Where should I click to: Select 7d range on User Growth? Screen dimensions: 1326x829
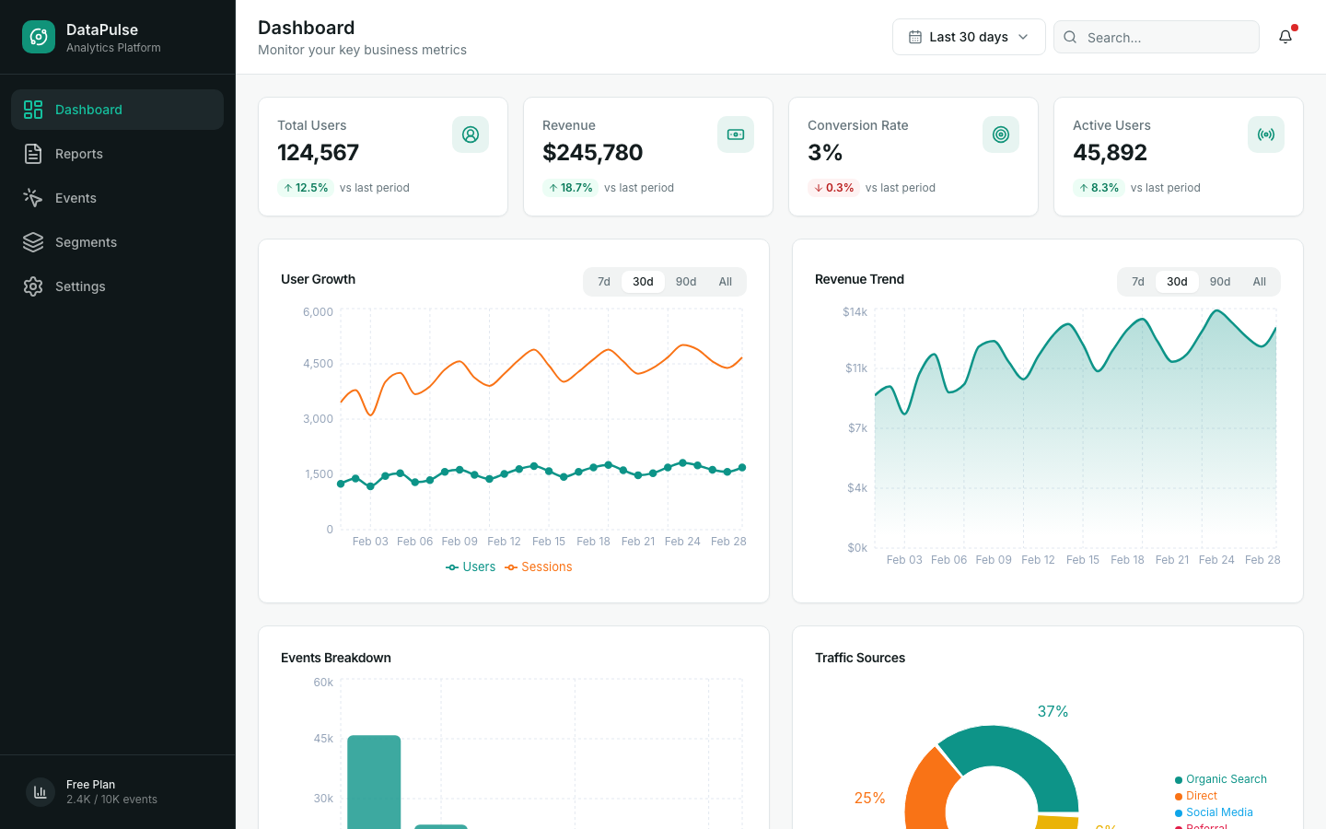coord(604,282)
